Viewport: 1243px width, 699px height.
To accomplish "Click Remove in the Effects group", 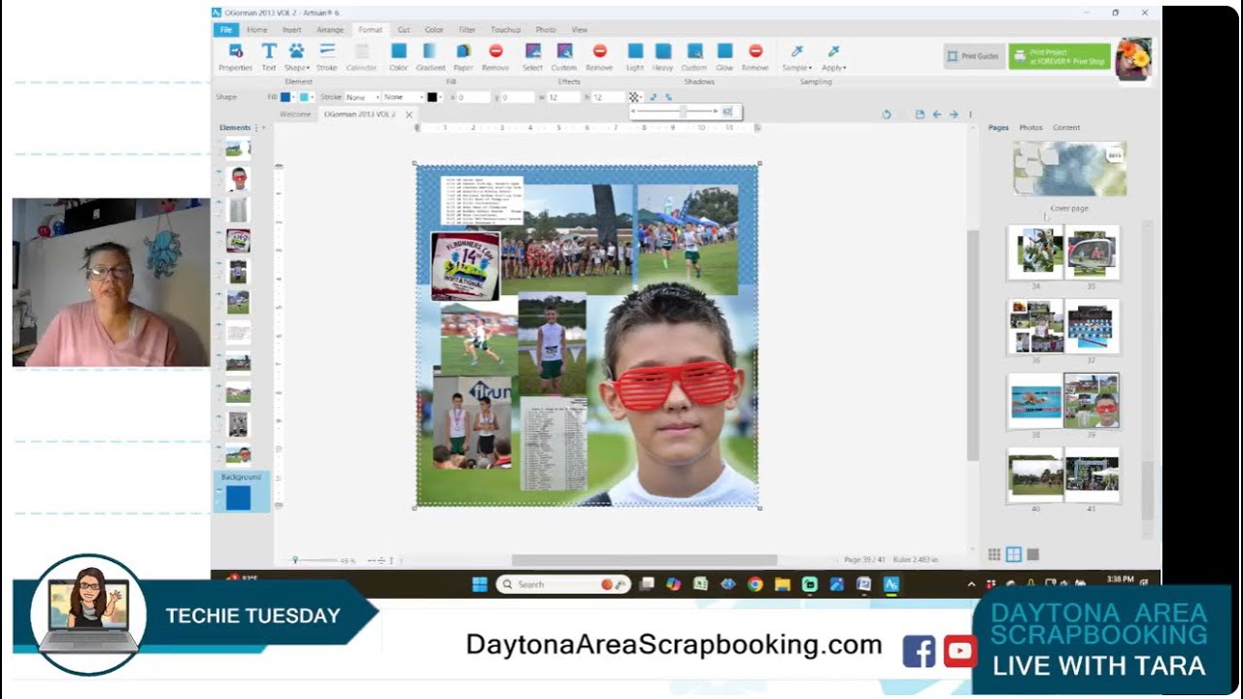I will [599, 56].
